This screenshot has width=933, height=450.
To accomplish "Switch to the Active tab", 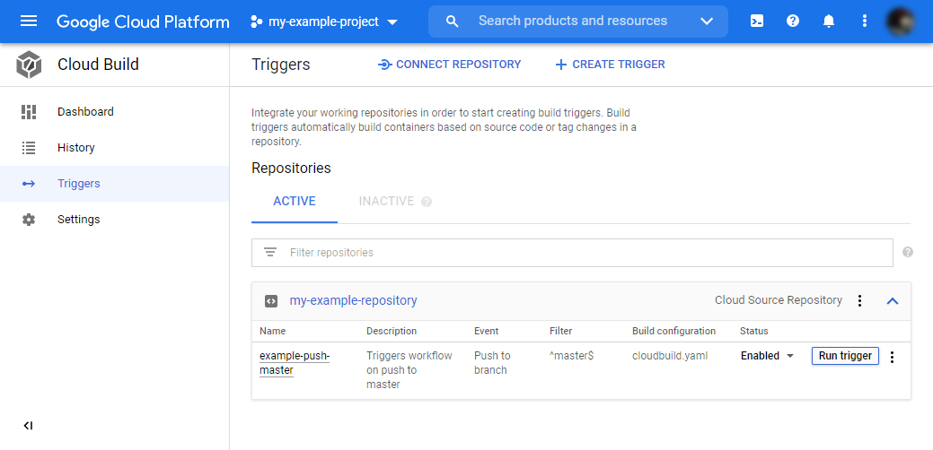I will [295, 202].
